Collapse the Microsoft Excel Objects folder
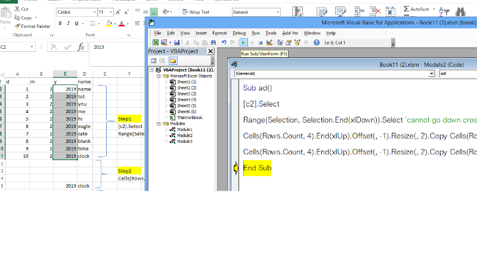477x262 pixels. click(x=159, y=76)
